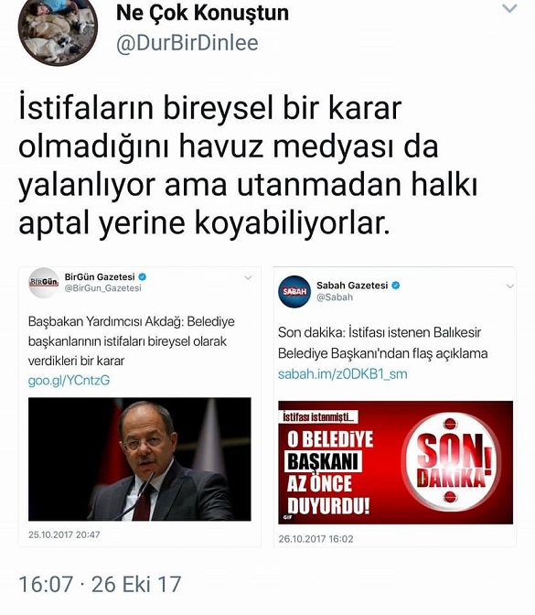The height and width of the screenshot is (615, 535).
Task: Click the Sabah Gazetesi verified badge
Action: tap(396, 286)
